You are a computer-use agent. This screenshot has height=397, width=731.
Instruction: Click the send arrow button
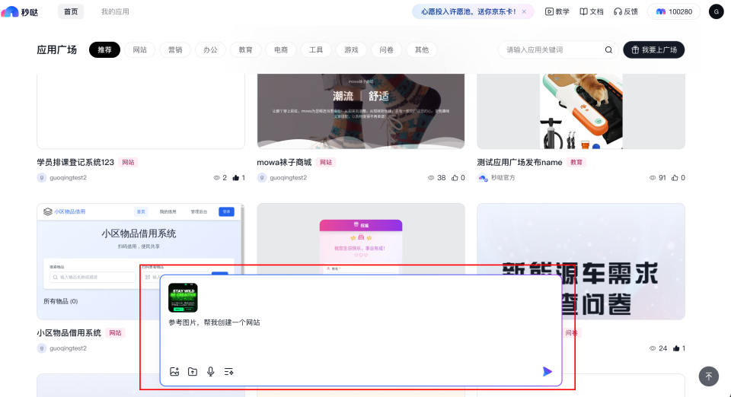[x=547, y=371]
